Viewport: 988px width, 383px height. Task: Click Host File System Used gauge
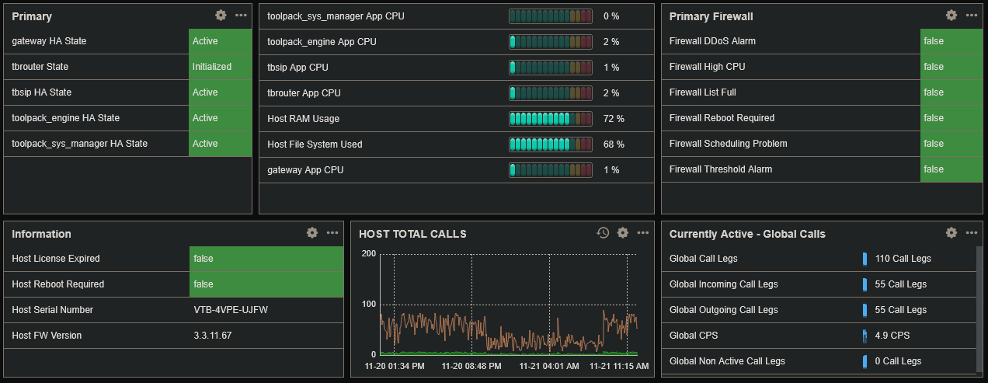pos(550,144)
